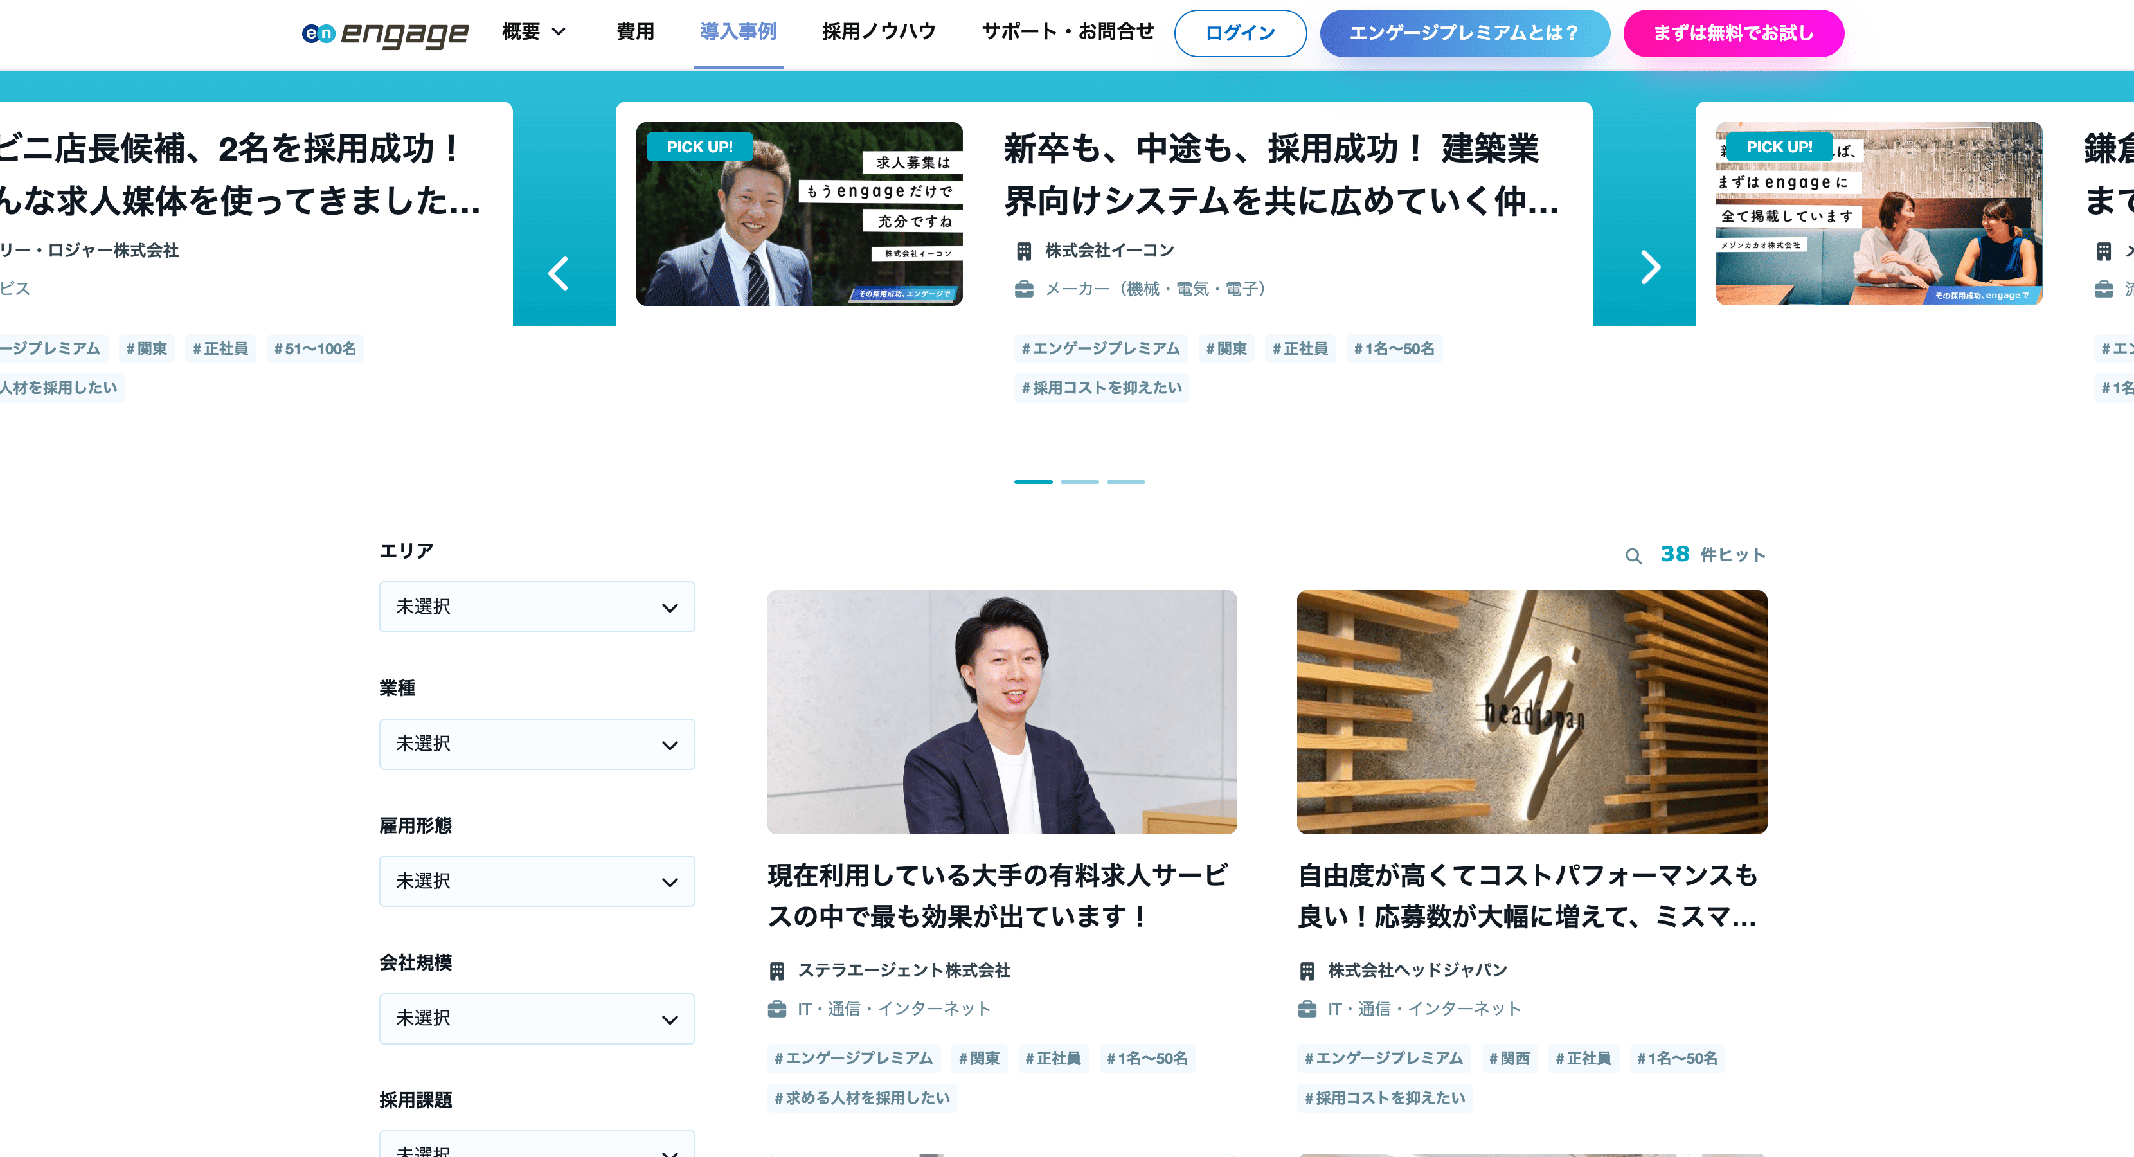The image size is (2134, 1157).
Task: Open the 株式会社イーコン PICK UP thumbnail
Action: coord(800,215)
